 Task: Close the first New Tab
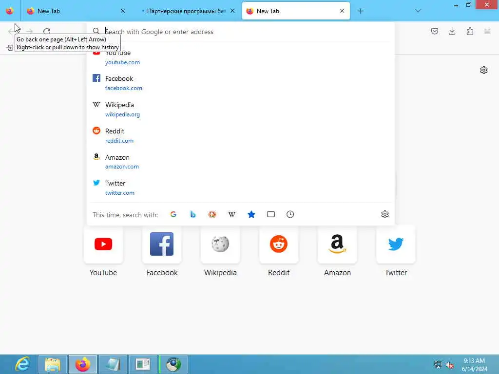tap(123, 11)
